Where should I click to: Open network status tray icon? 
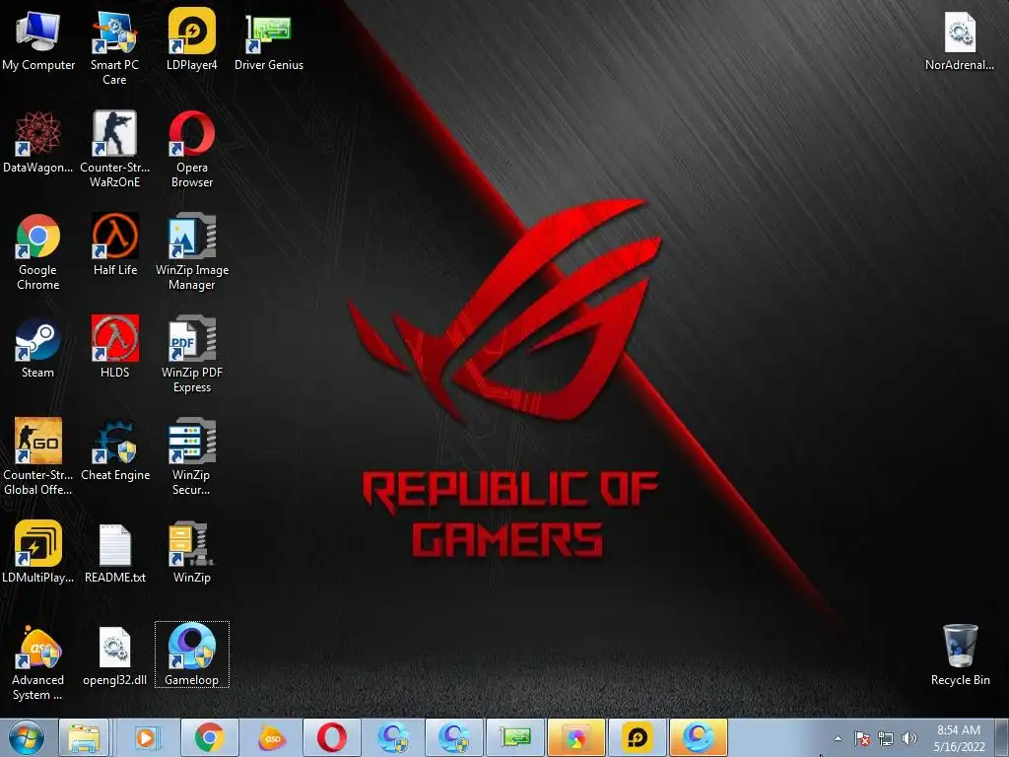click(886, 738)
